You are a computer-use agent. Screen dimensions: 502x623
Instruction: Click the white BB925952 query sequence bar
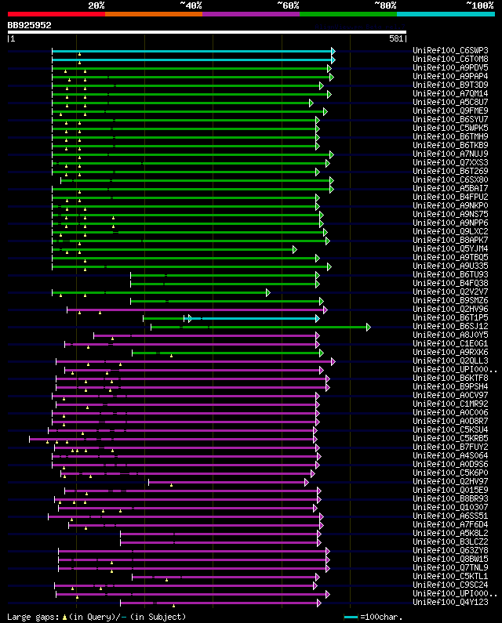(x=207, y=32)
